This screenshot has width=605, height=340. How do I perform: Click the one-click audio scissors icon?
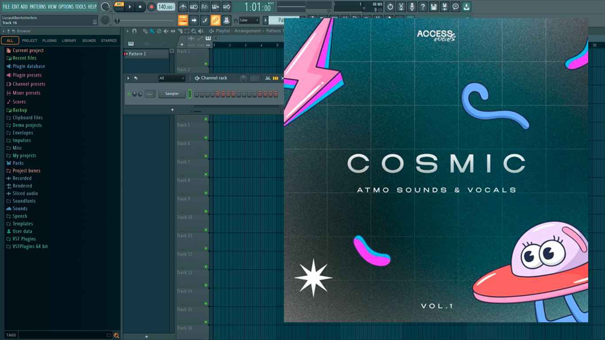pyautogui.click(x=401, y=7)
